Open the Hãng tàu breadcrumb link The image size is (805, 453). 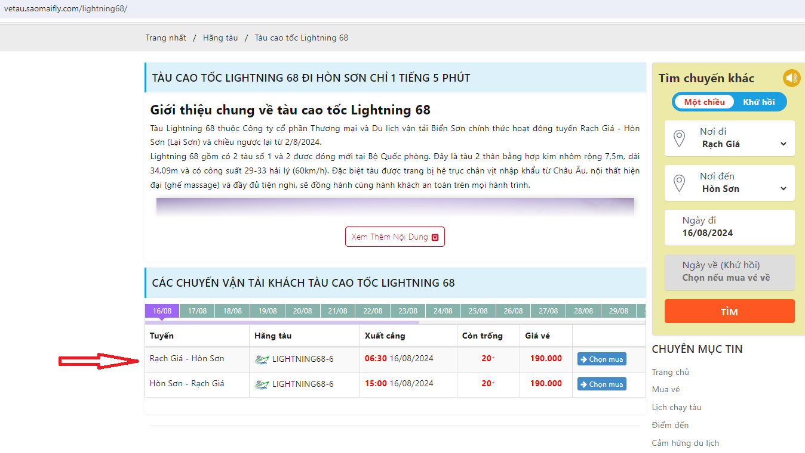[x=220, y=38]
